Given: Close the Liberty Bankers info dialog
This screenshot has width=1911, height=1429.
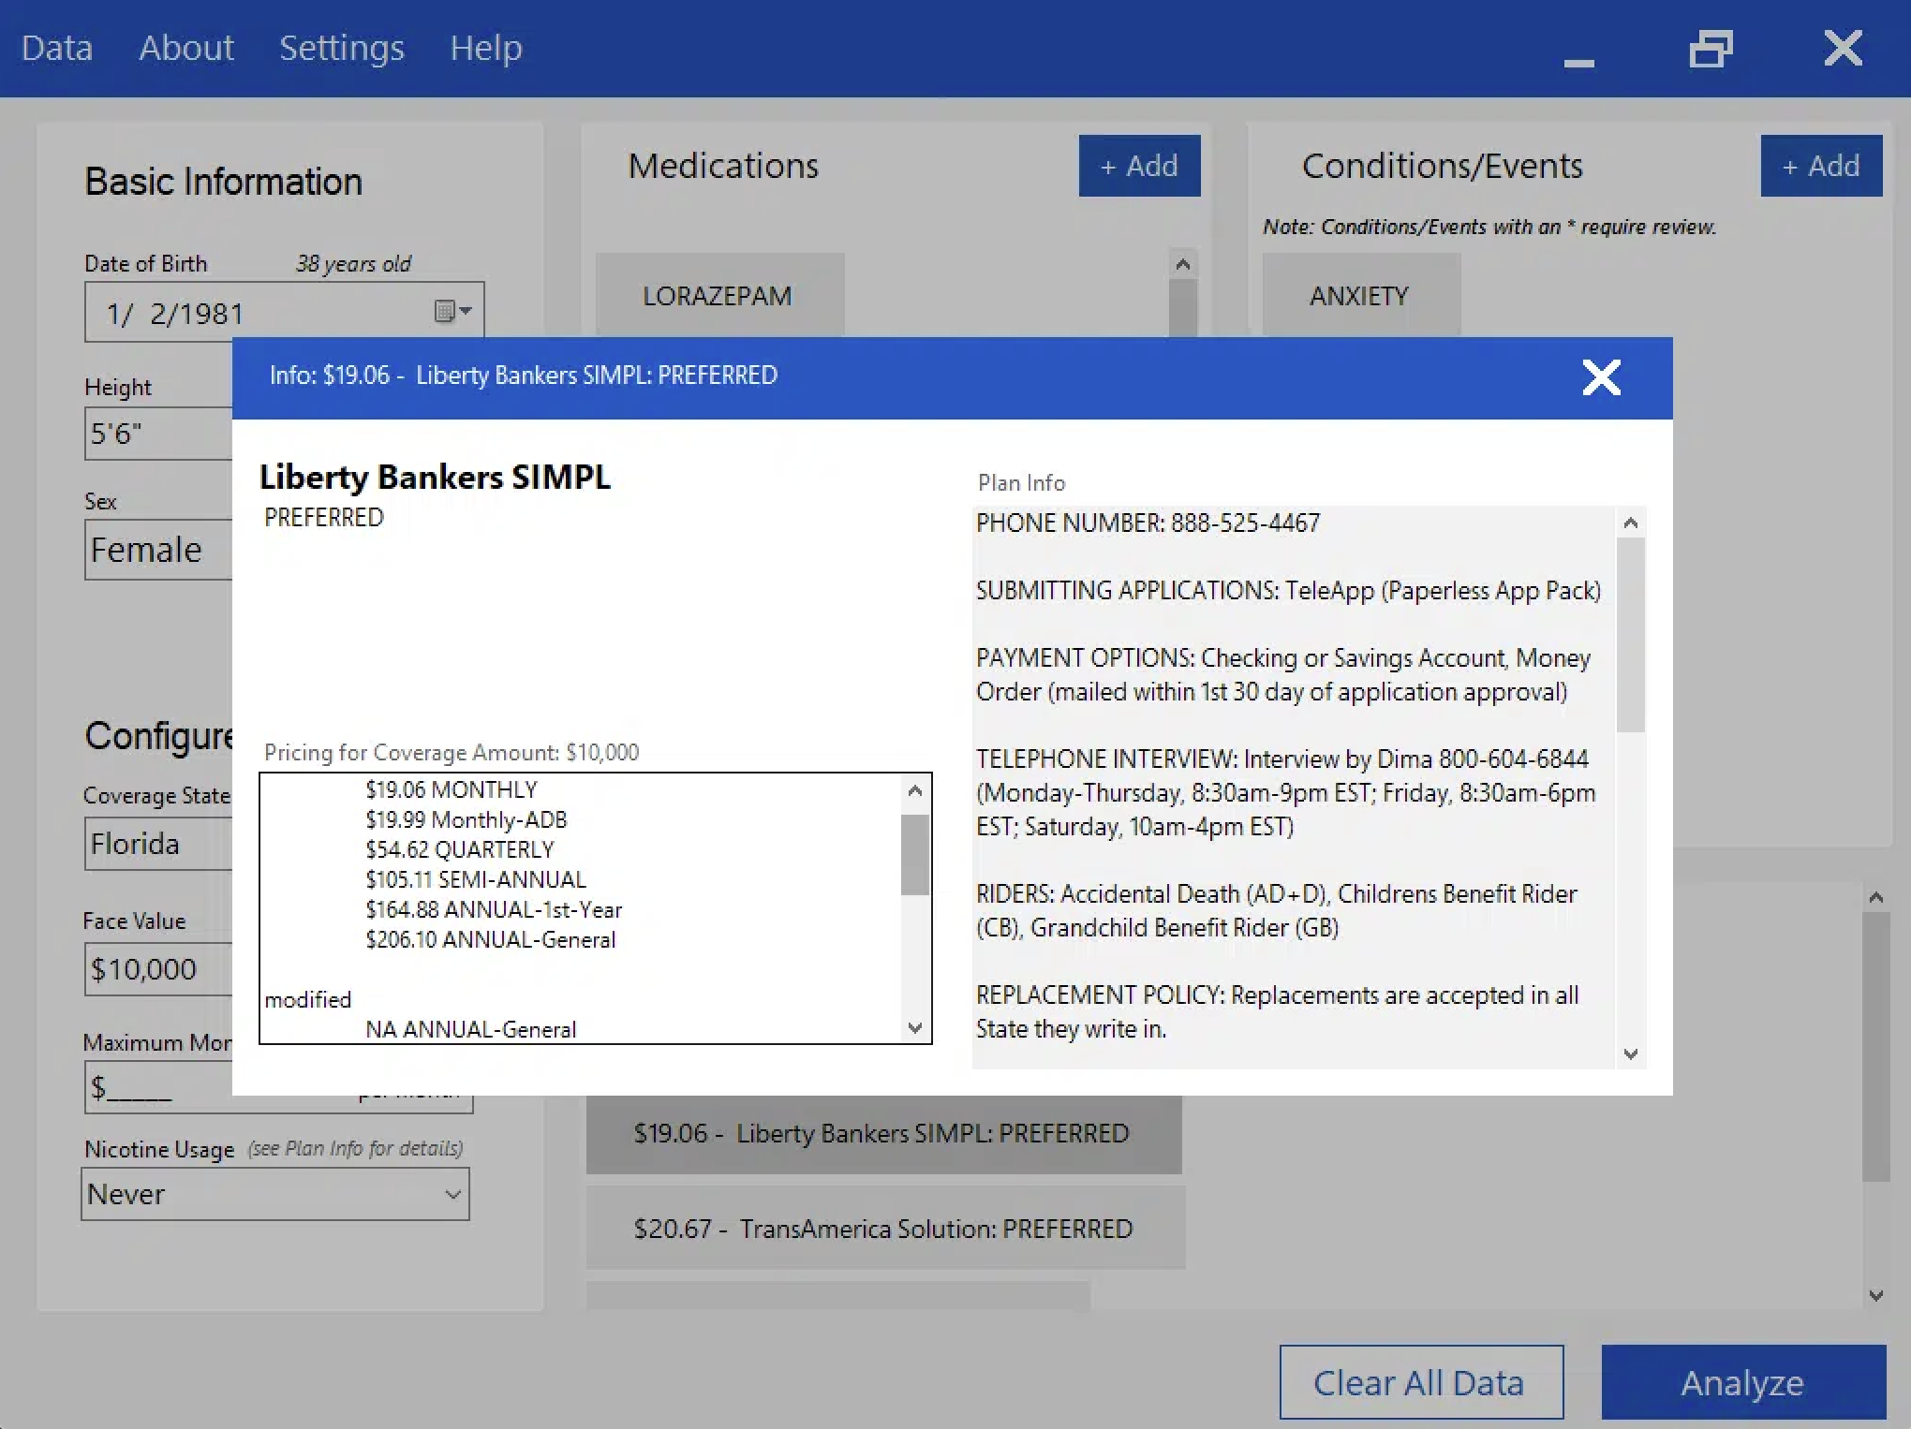Looking at the screenshot, I should pos(1601,377).
